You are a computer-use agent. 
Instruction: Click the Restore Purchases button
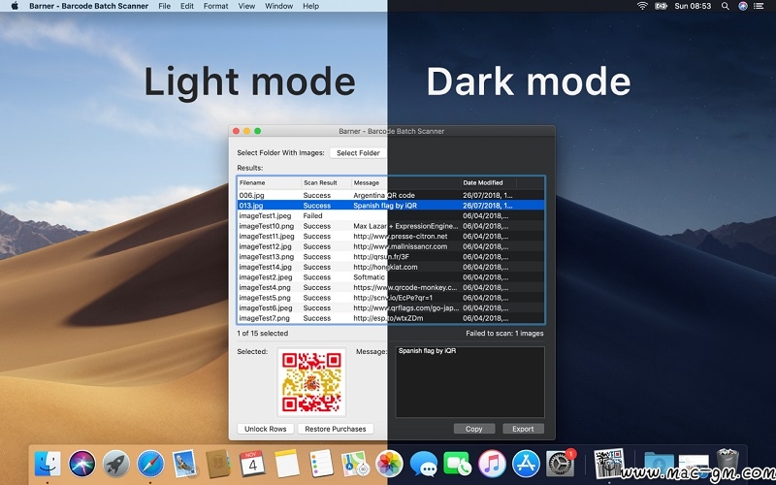coord(335,429)
